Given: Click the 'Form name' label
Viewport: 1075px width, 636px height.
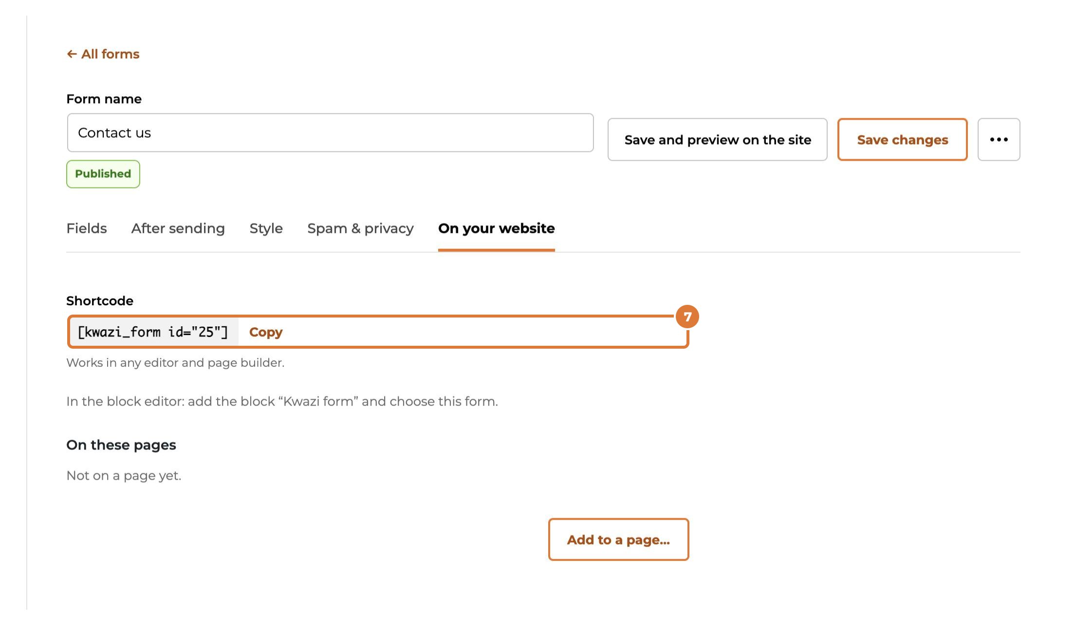Looking at the screenshot, I should tap(104, 99).
